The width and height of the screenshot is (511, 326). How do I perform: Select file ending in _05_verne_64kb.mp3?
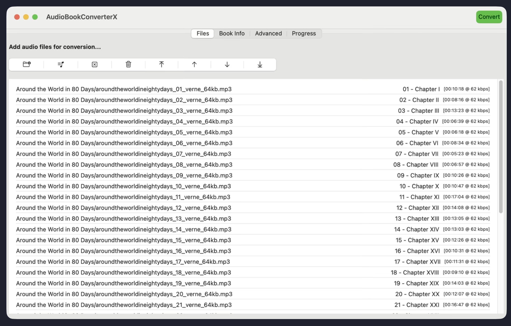click(124, 132)
